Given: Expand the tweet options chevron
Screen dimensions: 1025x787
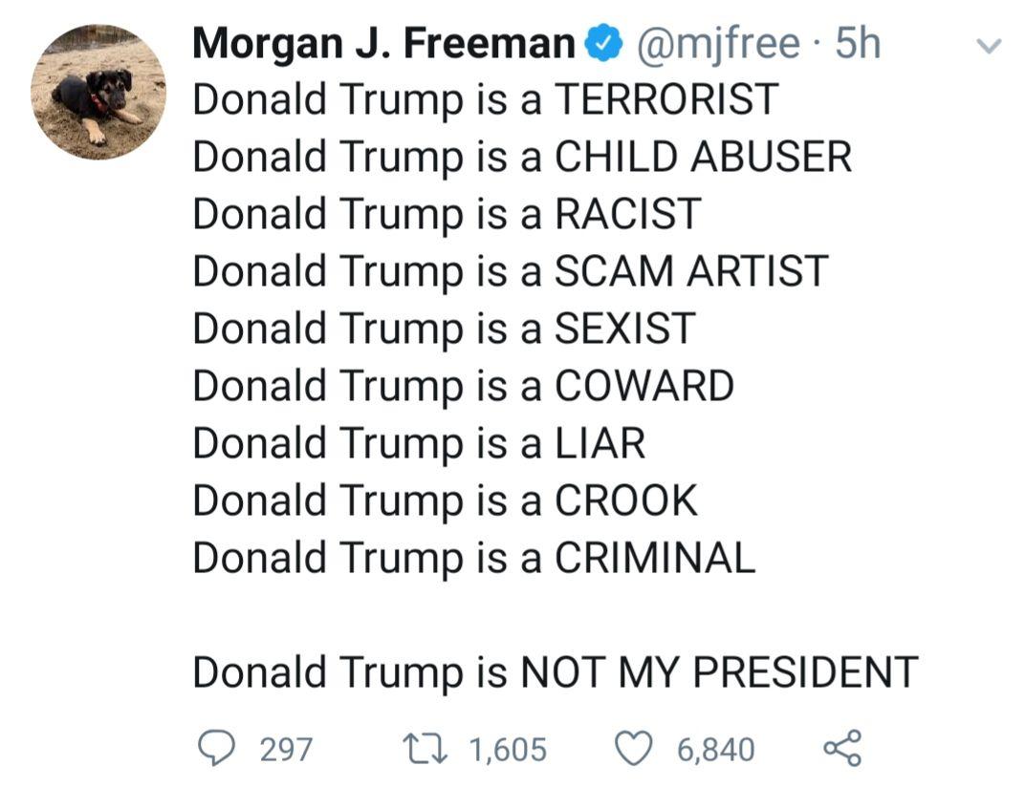Looking at the screenshot, I should tap(992, 45).
